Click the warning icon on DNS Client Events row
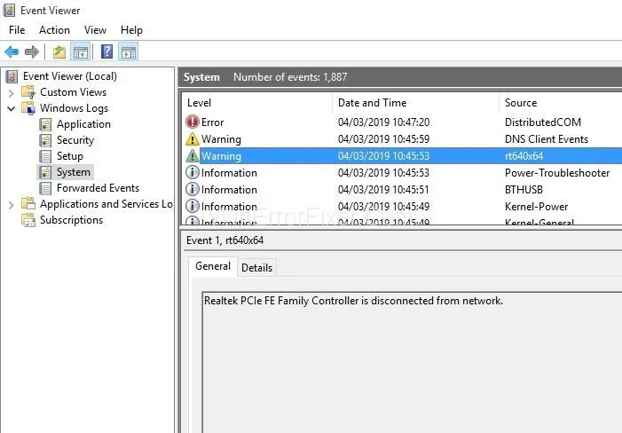The width and height of the screenshot is (622, 433). point(193,138)
